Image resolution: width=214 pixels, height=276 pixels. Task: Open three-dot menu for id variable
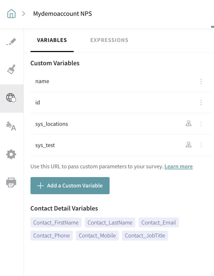tap(201, 103)
